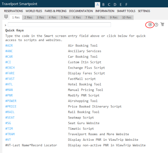The height and width of the screenshot is (153, 168).
Task: Launch the #VT quick key link
Action: [8, 140]
